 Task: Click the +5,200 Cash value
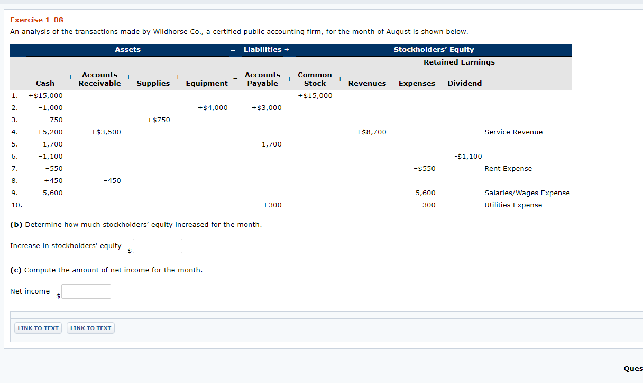point(50,132)
